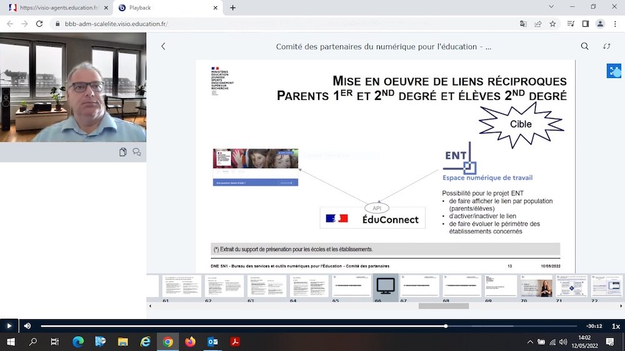Select the webcam video of the presenter
The height and width of the screenshot is (351, 625).
point(73,87)
